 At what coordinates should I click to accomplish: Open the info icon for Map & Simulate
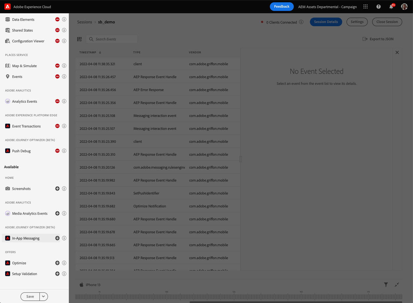click(64, 66)
